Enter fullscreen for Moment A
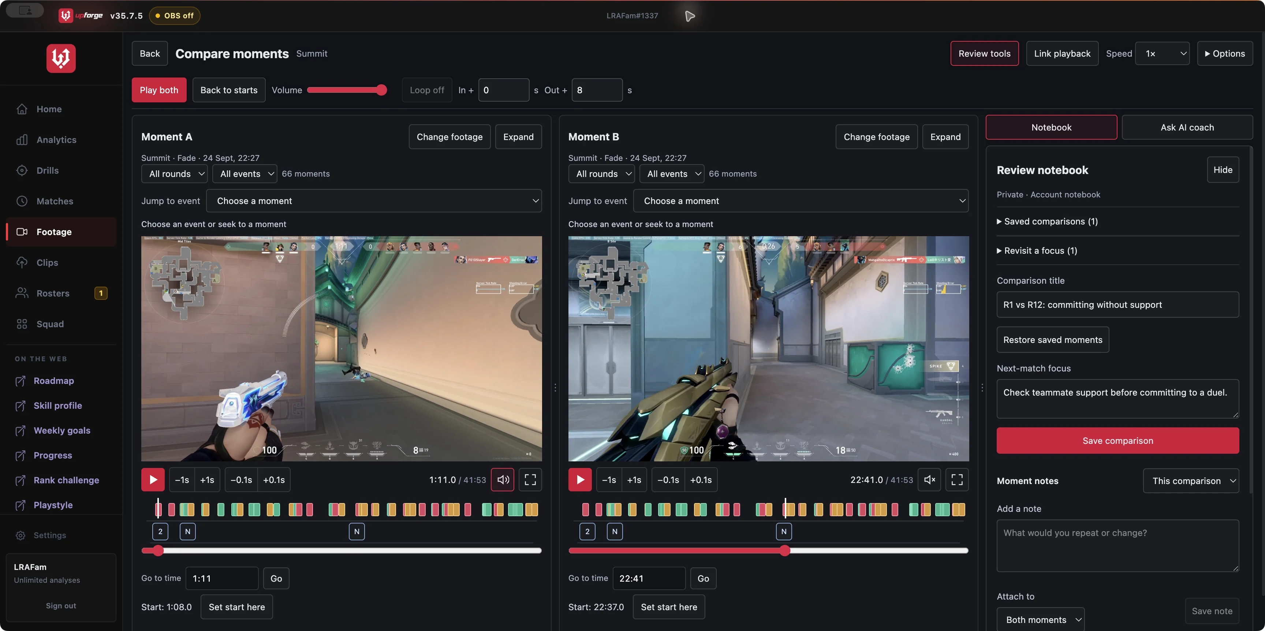This screenshot has width=1265, height=631. click(x=530, y=480)
